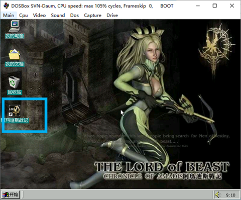Open the Main menu

point(9,16)
